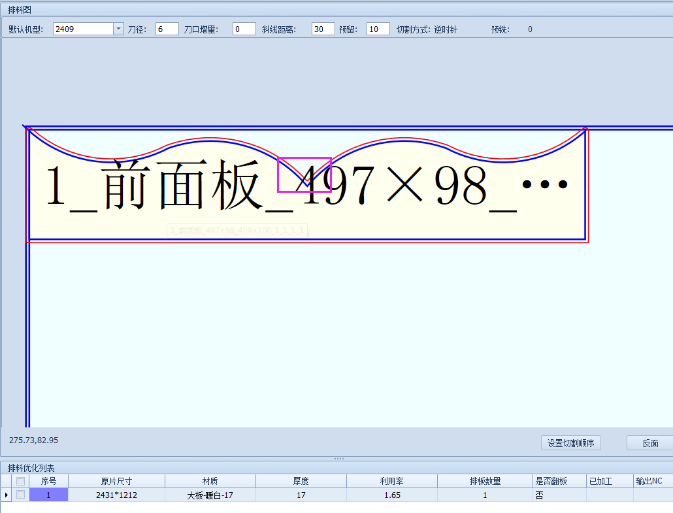Click the 材质 column header
The image size is (673, 513).
click(x=210, y=481)
